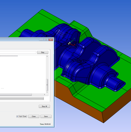Click the horizontal scrollbar thumb in the log
This screenshot has width=131, height=132.
(16, 95)
